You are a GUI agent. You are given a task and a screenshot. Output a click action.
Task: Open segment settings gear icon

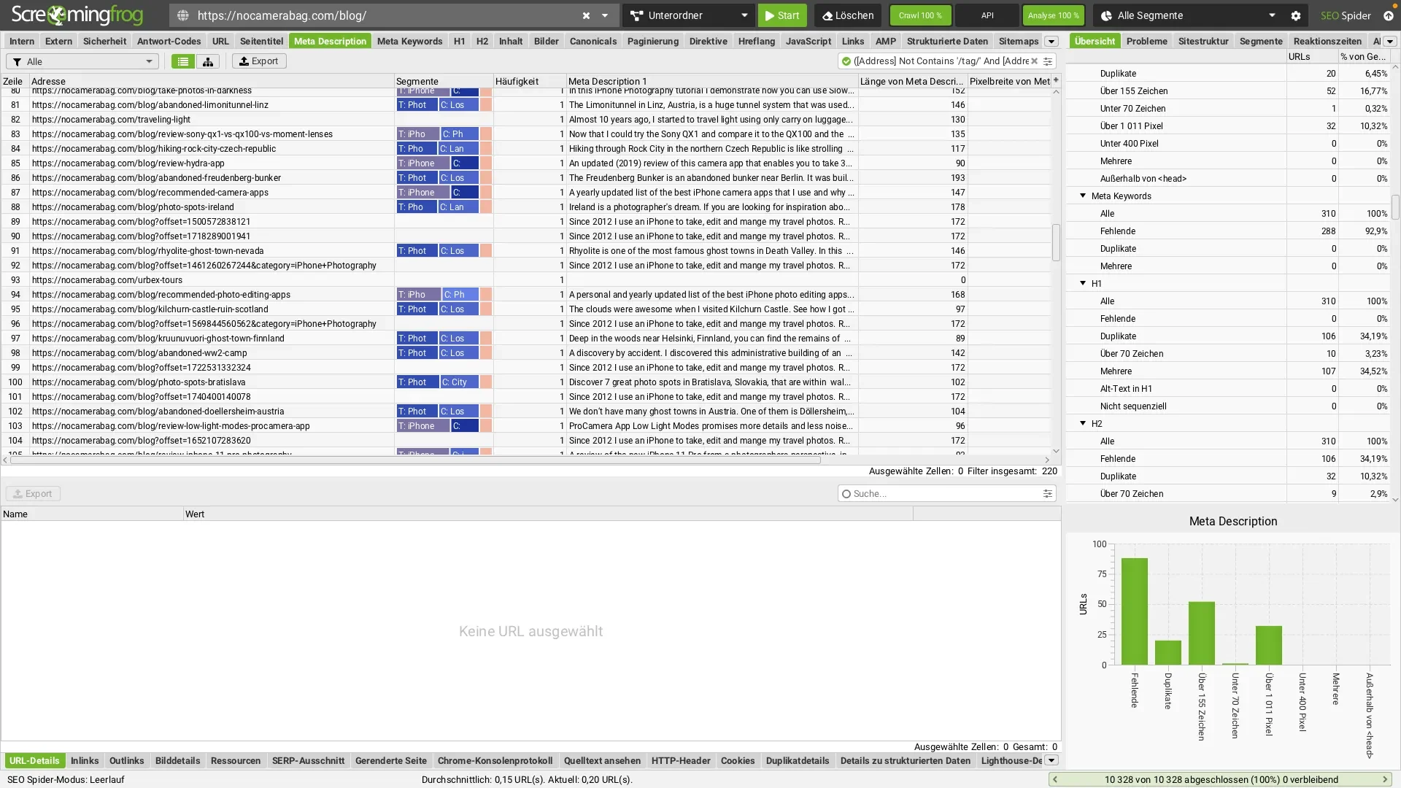click(x=1296, y=15)
